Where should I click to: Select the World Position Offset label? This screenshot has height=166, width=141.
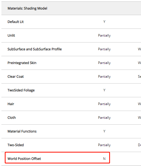[x=24, y=158]
